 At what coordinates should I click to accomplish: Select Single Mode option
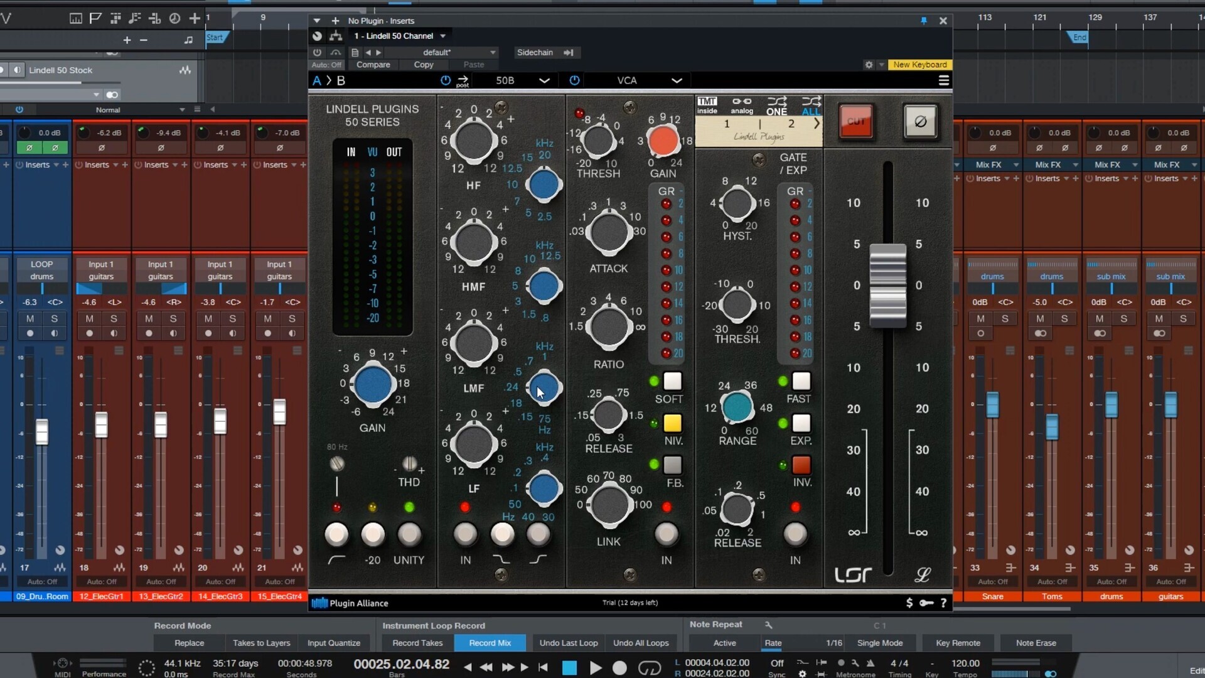pos(880,643)
